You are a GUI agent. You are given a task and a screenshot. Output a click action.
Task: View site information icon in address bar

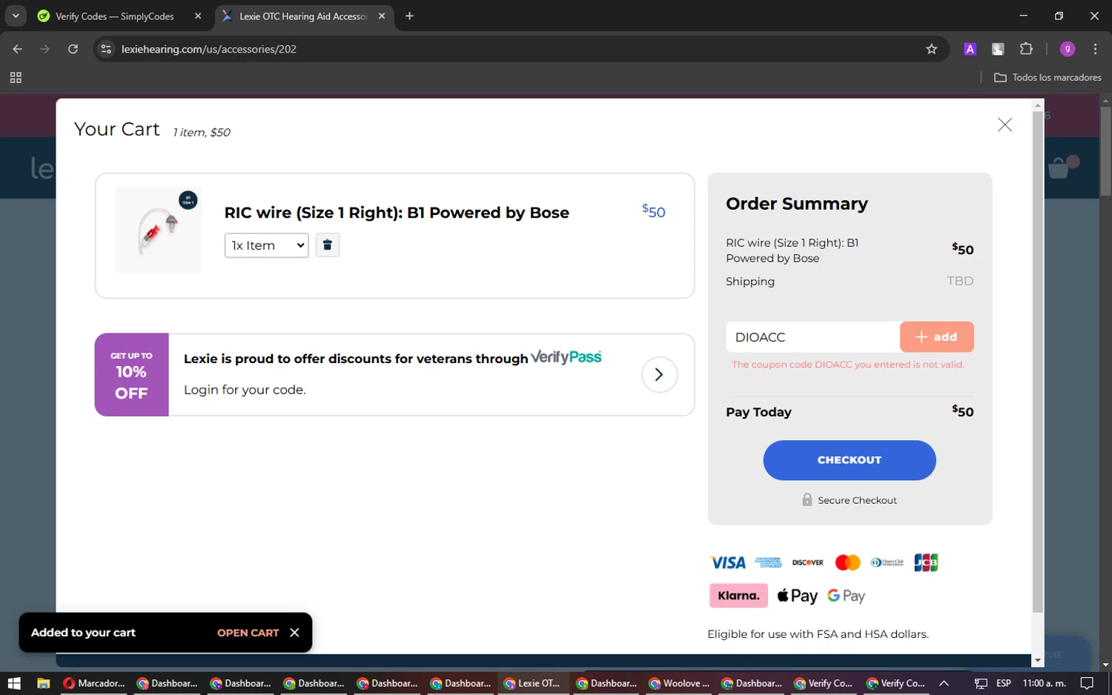[106, 49]
